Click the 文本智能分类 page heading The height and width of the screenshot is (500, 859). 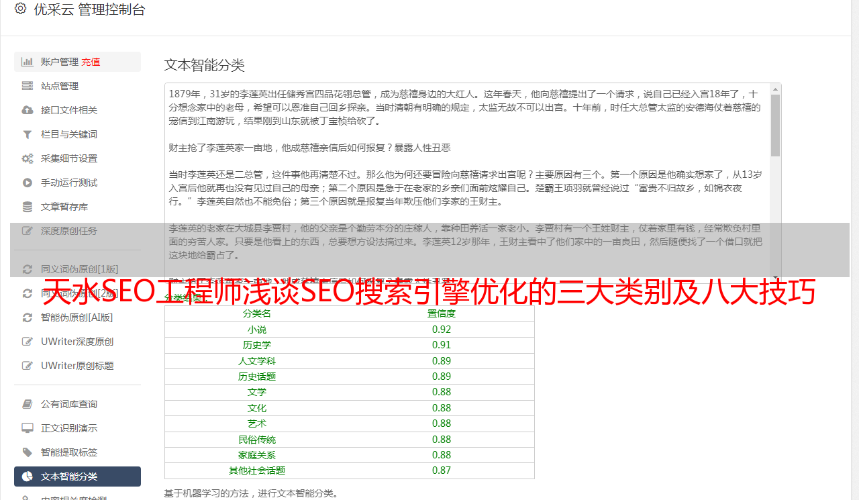pyautogui.click(x=205, y=65)
